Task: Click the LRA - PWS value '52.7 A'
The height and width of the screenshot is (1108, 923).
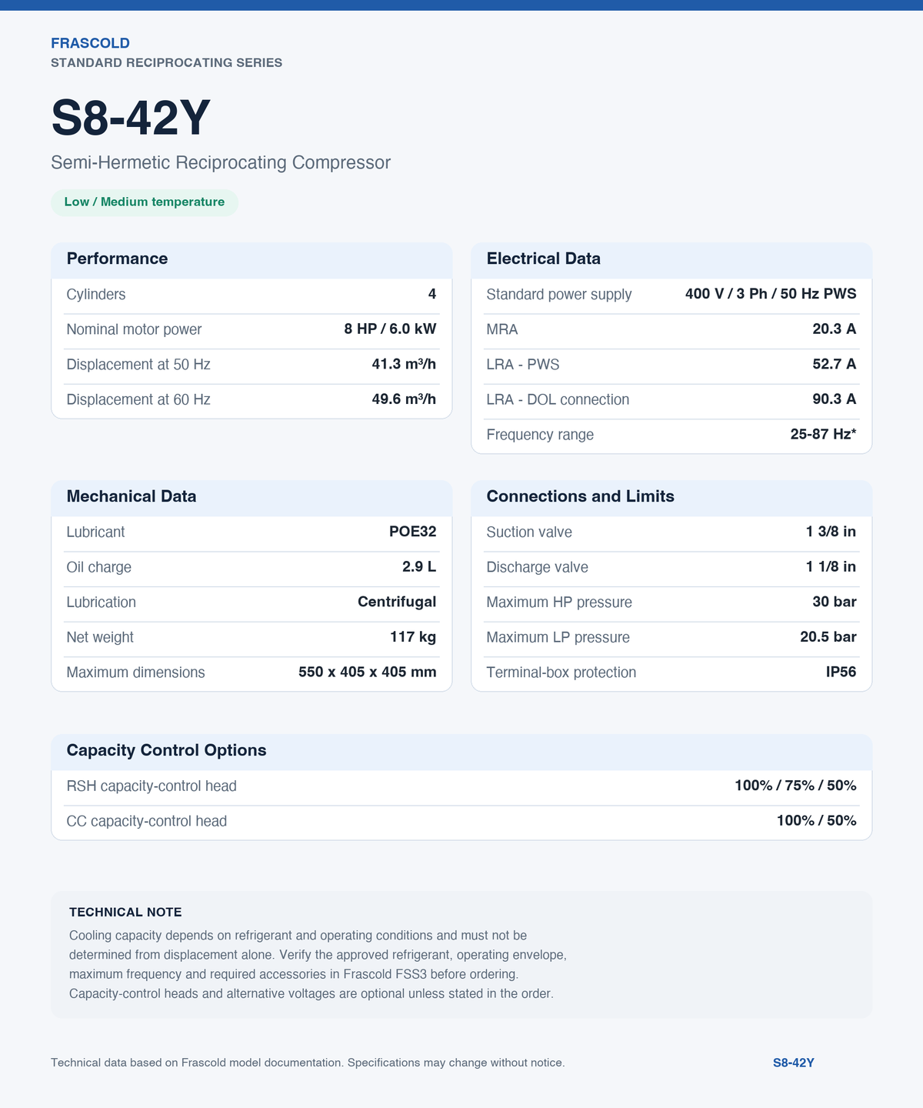Action: [835, 364]
